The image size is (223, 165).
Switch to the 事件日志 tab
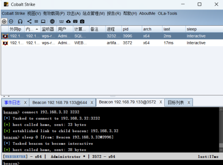click(x=12, y=102)
